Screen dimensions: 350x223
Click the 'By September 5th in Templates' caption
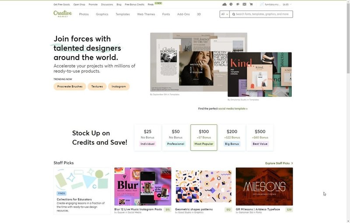[x=165, y=95]
